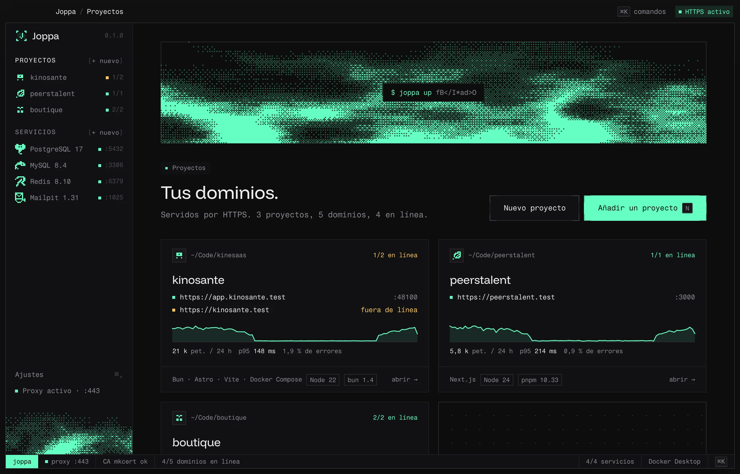Click :5432 port next to PostgreSQL
This screenshot has height=474, width=740.
(x=114, y=149)
